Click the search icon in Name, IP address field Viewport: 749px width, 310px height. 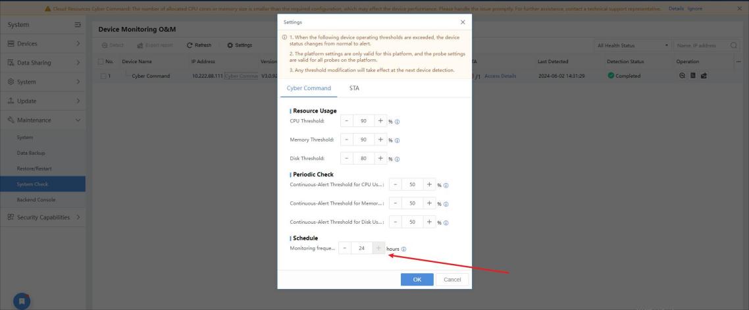pyautogui.click(x=733, y=45)
